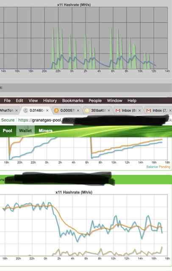The width and height of the screenshot is (172, 271).
Task: Click the People menu item
Action: click(x=95, y=101)
